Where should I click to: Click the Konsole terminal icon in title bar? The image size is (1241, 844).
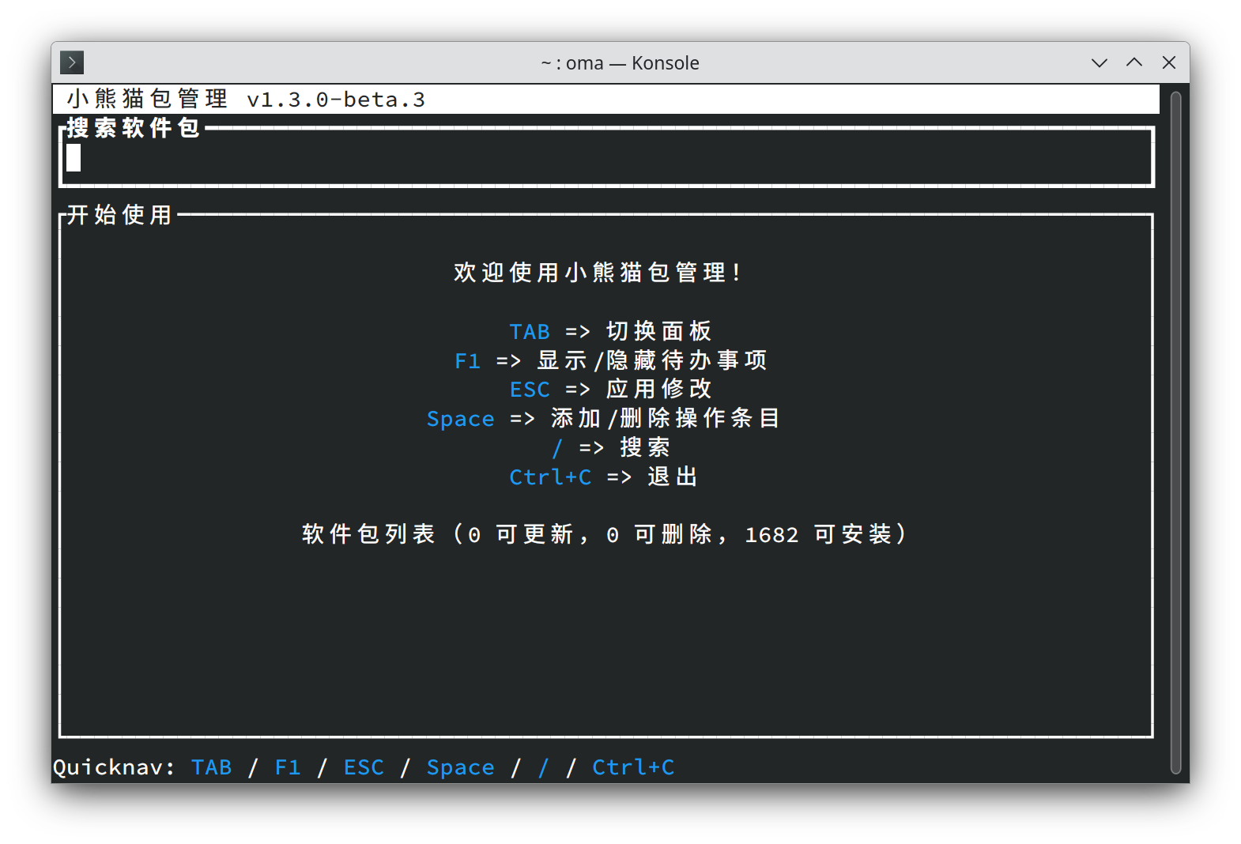tap(72, 62)
